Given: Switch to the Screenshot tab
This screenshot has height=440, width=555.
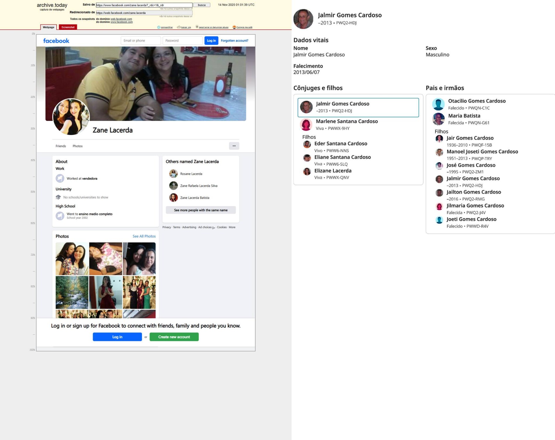Looking at the screenshot, I should pyautogui.click(x=68, y=27).
